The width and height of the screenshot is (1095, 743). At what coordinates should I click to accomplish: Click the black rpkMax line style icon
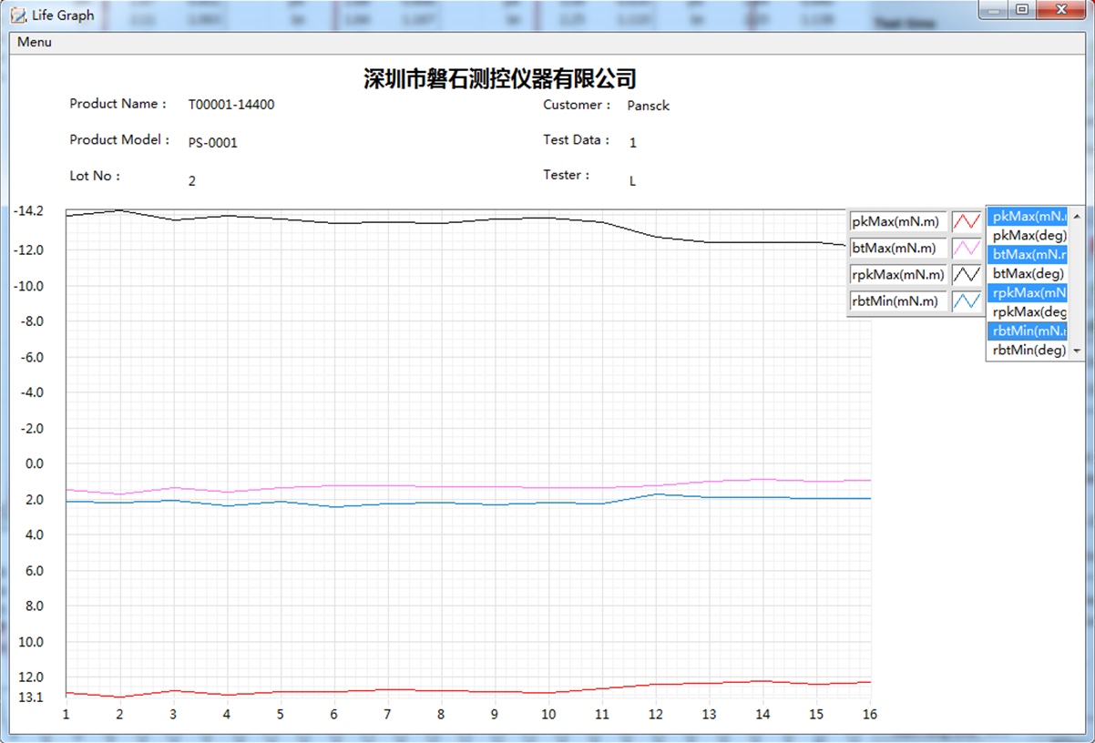[x=966, y=274]
